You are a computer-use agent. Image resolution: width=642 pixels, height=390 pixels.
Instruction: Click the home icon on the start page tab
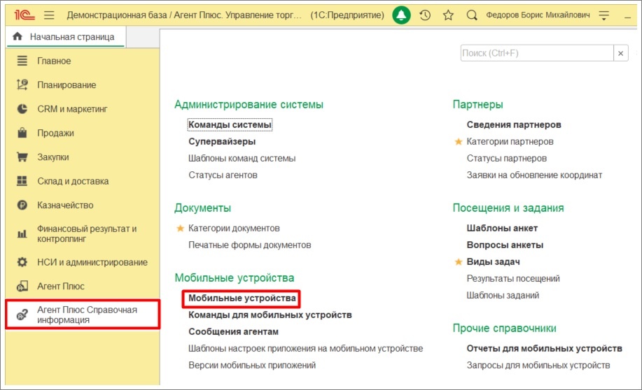pos(18,36)
